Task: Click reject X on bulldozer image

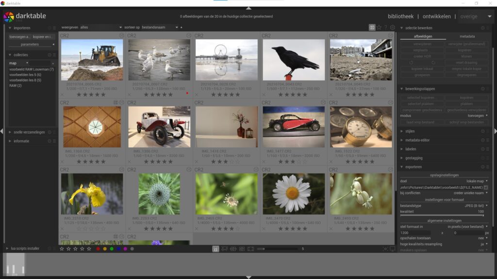Action: click(x=63, y=94)
